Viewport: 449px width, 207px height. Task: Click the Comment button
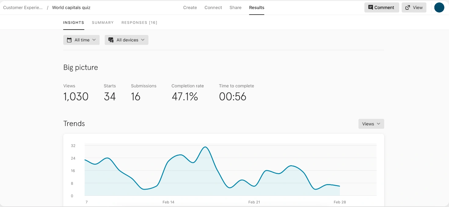pos(381,7)
